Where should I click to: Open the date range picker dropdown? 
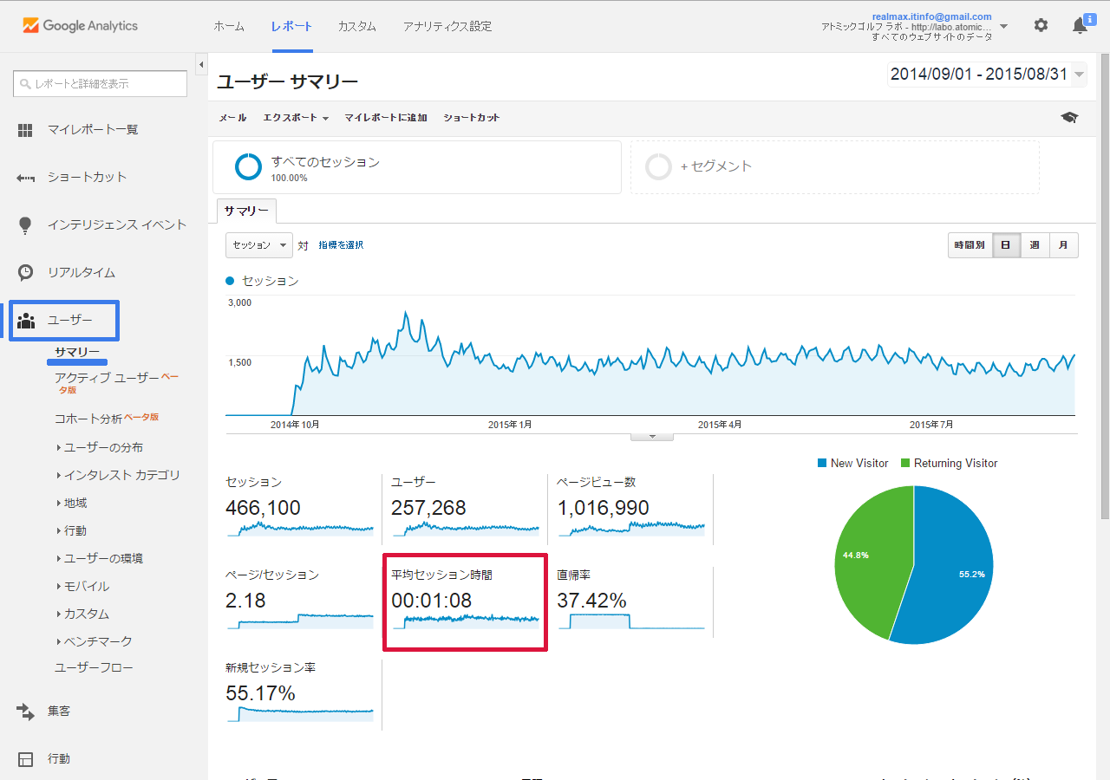pyautogui.click(x=987, y=75)
